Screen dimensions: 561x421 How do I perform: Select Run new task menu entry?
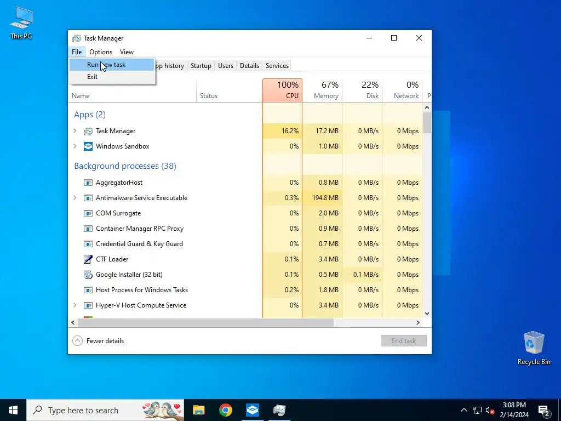[112, 65]
